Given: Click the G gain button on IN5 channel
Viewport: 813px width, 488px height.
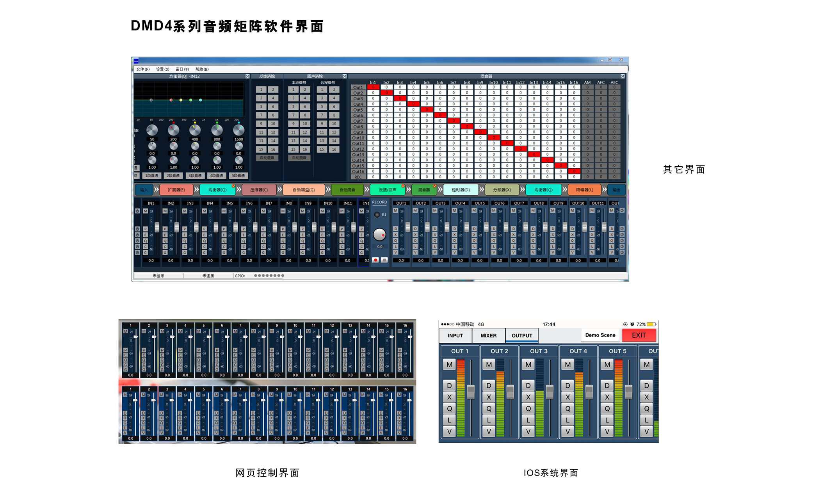Looking at the screenshot, I should tap(224, 253).
